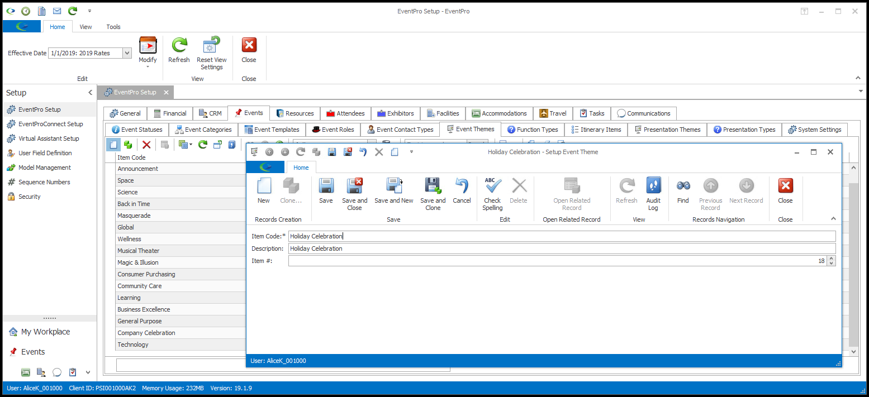869x397 pixels.
Task: Click the document icon in the quick access bar
Action: pyautogui.click(x=41, y=11)
